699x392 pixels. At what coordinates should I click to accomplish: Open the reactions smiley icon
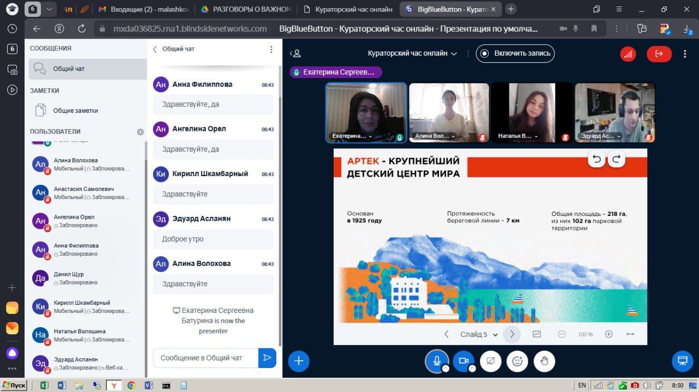[517, 361]
